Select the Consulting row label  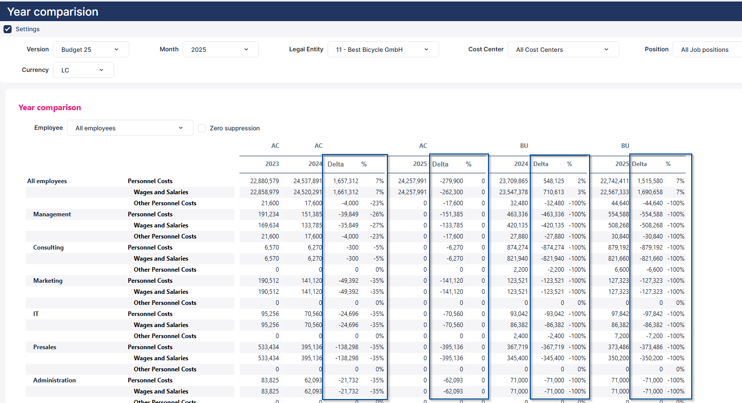48,248
